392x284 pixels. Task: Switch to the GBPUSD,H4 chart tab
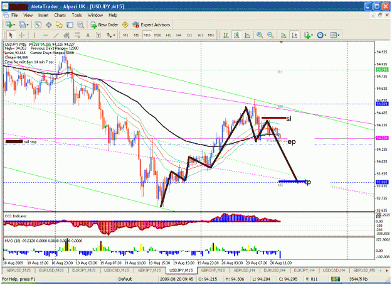(244, 270)
